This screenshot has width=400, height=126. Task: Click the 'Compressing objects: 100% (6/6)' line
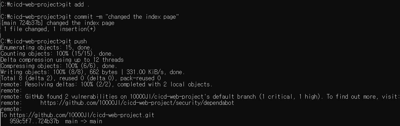[59, 66]
